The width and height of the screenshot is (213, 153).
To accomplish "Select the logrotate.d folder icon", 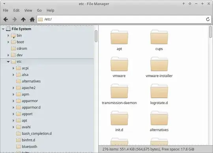I will click(159, 91).
